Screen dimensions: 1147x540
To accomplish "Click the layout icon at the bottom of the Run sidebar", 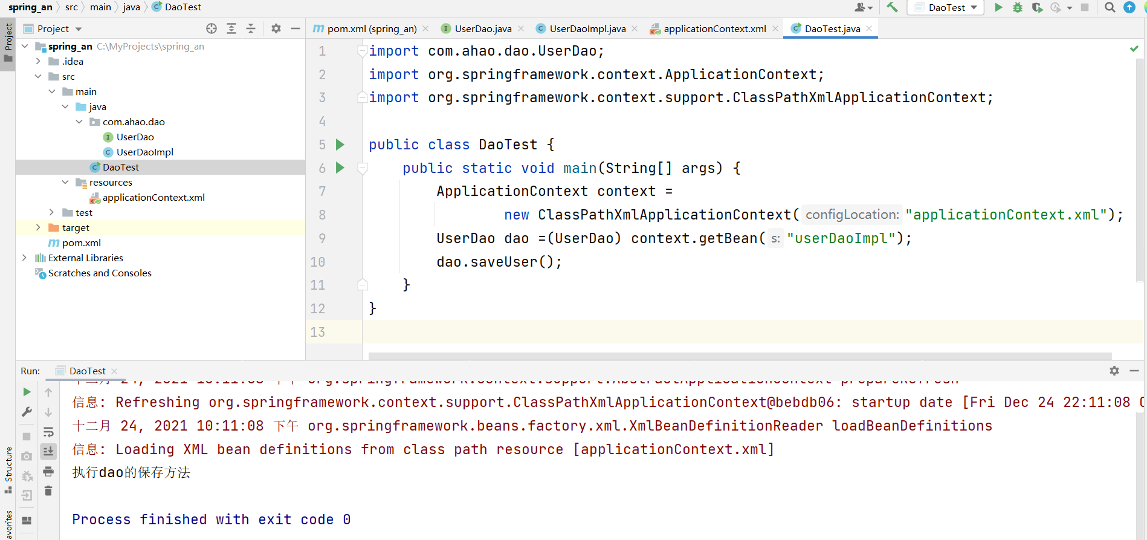I will [27, 520].
